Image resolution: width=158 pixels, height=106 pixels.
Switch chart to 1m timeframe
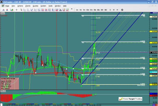click(77, 10)
